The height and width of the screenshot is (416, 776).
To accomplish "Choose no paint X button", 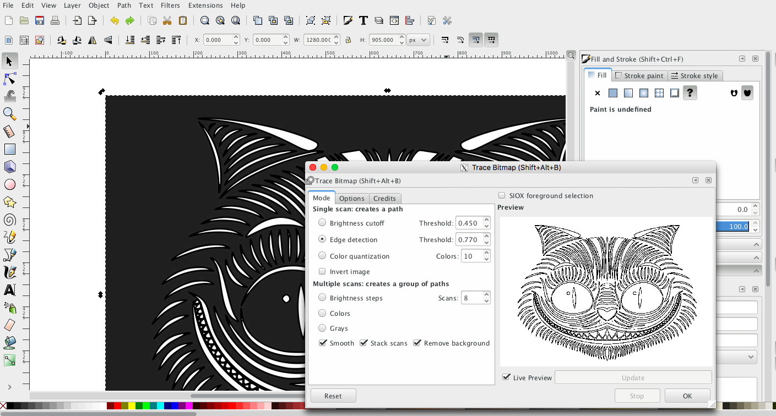I will pyautogui.click(x=598, y=93).
